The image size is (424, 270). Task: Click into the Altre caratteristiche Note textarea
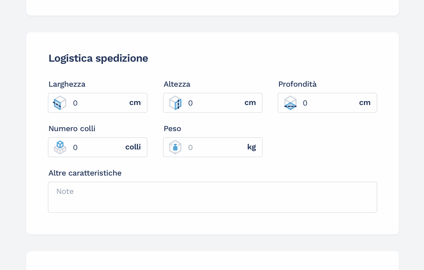[212, 197]
